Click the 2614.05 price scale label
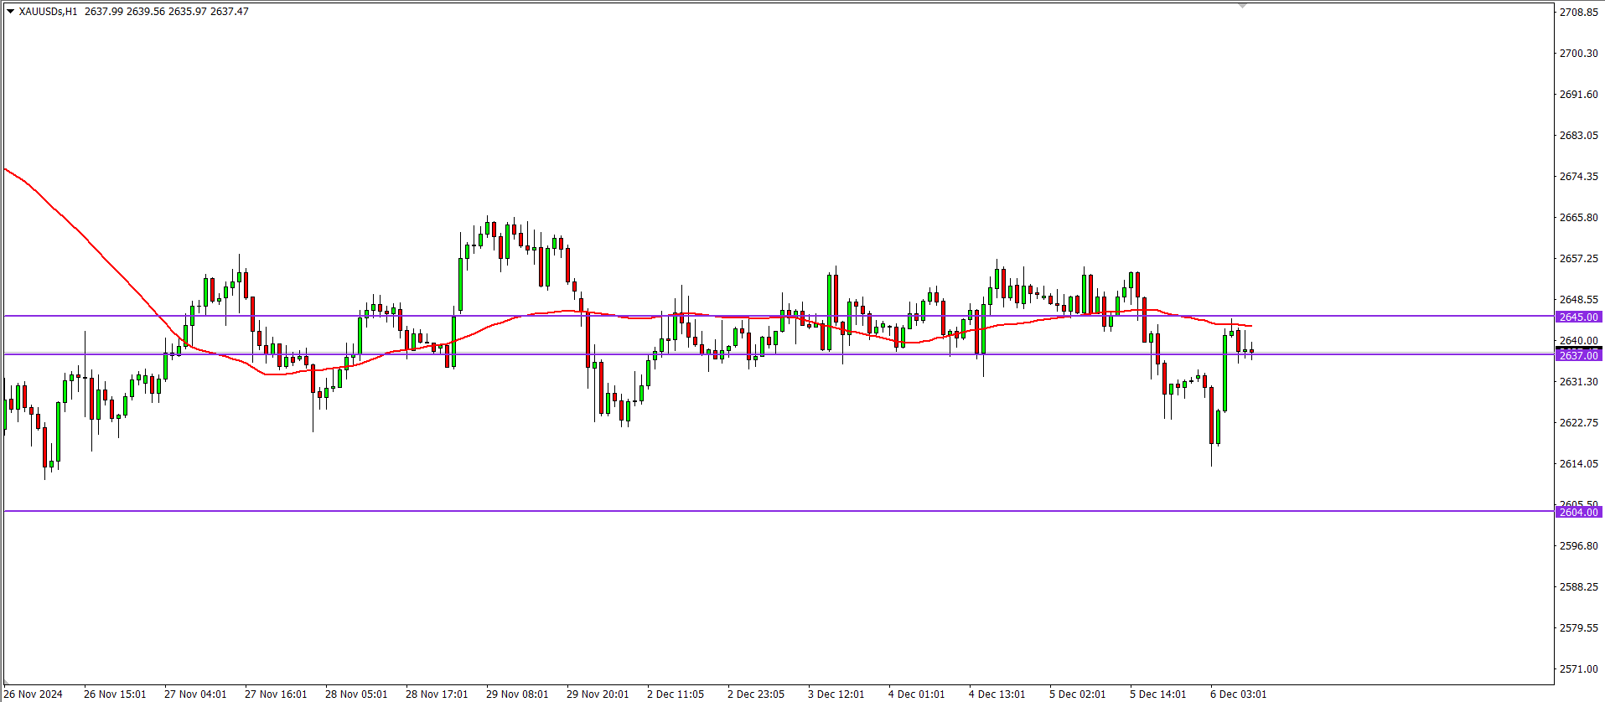 tap(1578, 463)
